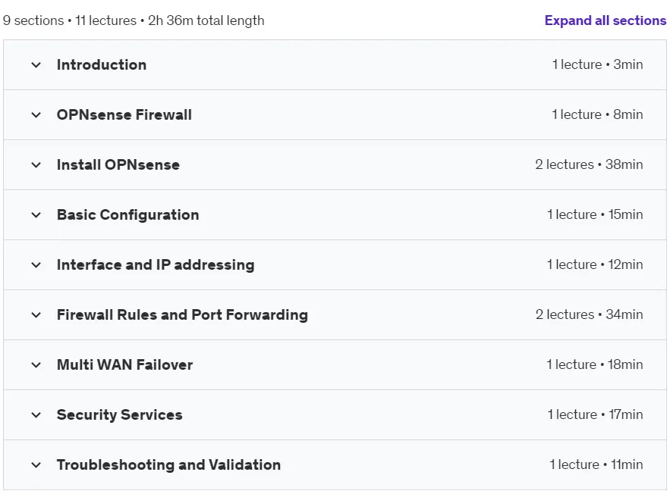Open the OPNsense Firewall section heading
The height and width of the screenshot is (494, 670).
click(x=124, y=114)
